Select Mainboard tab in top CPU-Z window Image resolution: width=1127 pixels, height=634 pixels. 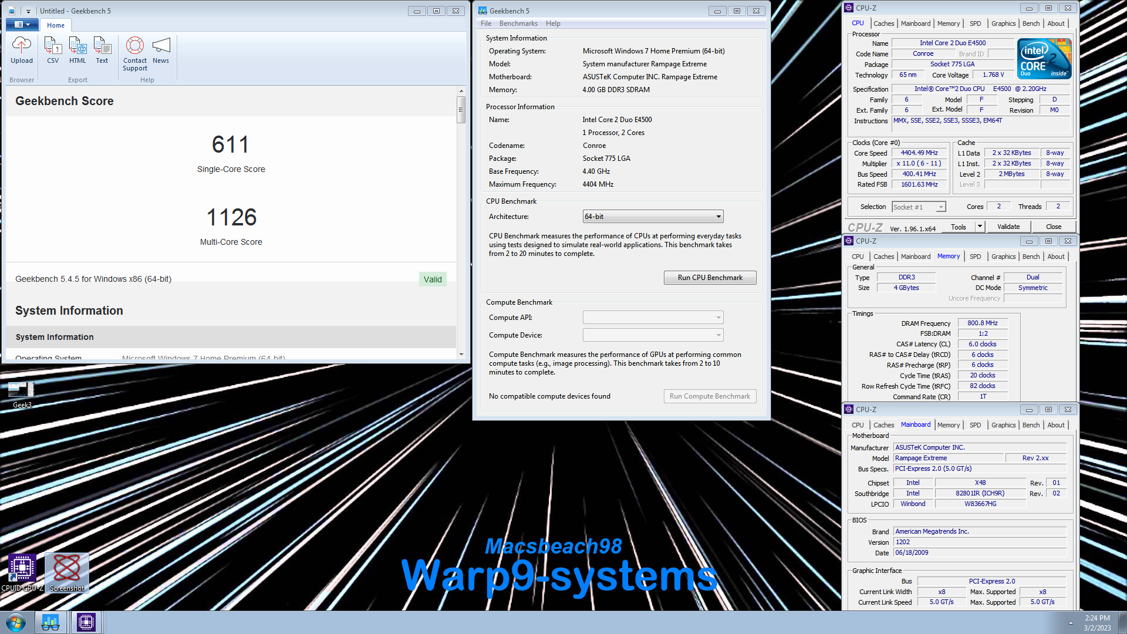tap(916, 23)
